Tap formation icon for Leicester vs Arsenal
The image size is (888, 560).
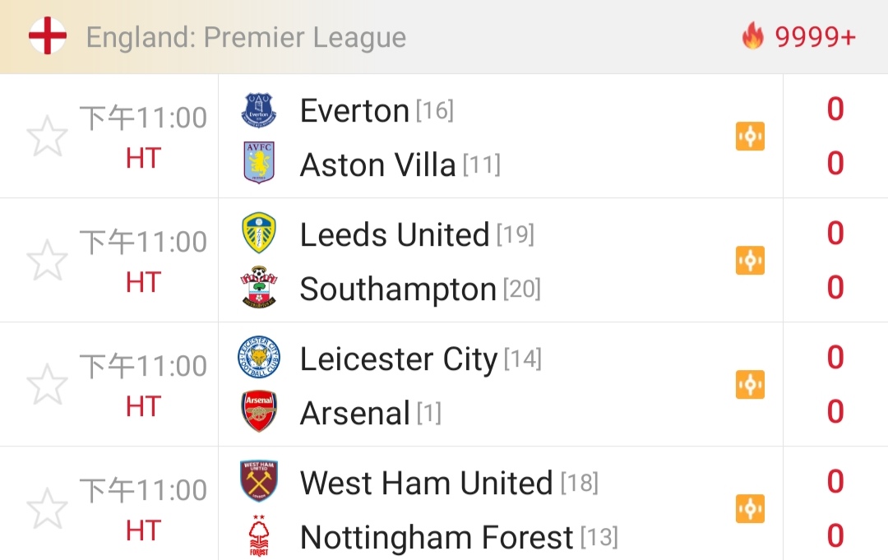click(750, 385)
